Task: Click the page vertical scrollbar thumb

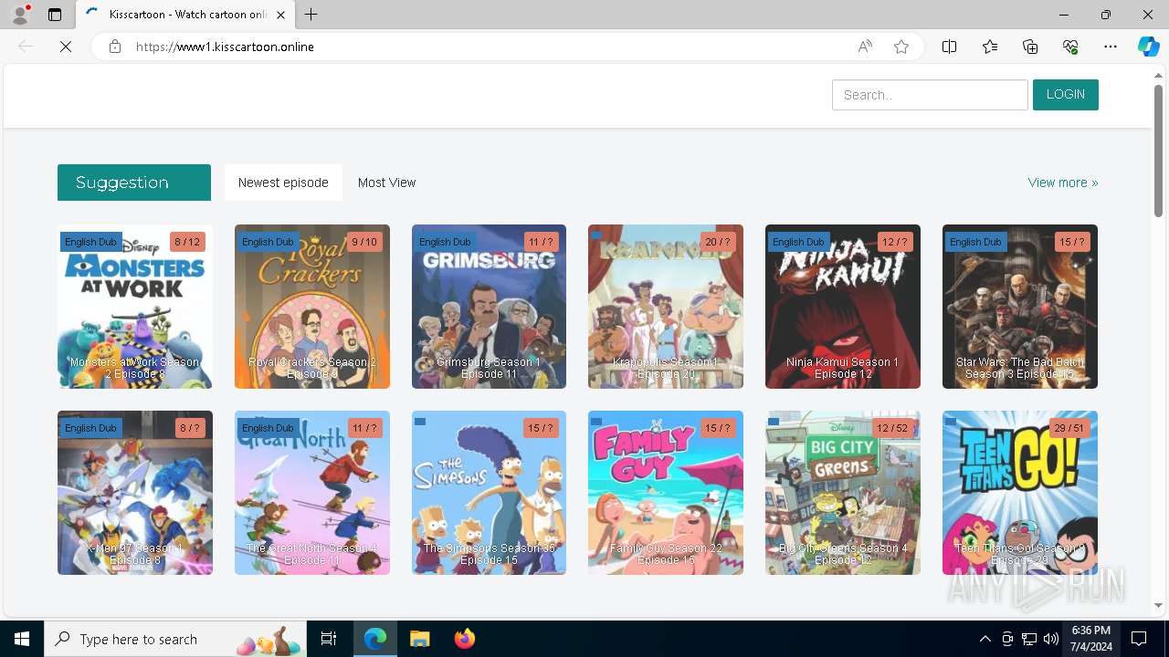Action: [x=1159, y=151]
